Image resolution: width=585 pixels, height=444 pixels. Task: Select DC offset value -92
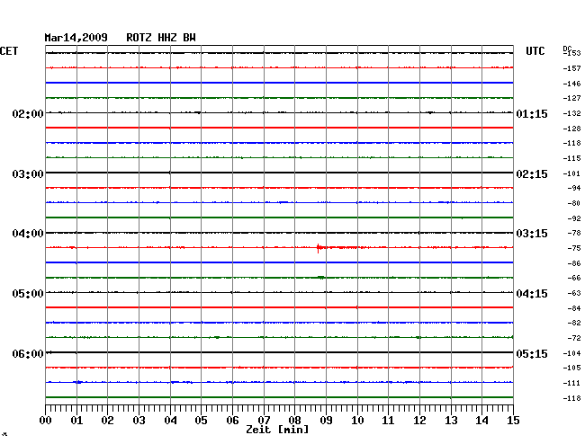pos(574,218)
